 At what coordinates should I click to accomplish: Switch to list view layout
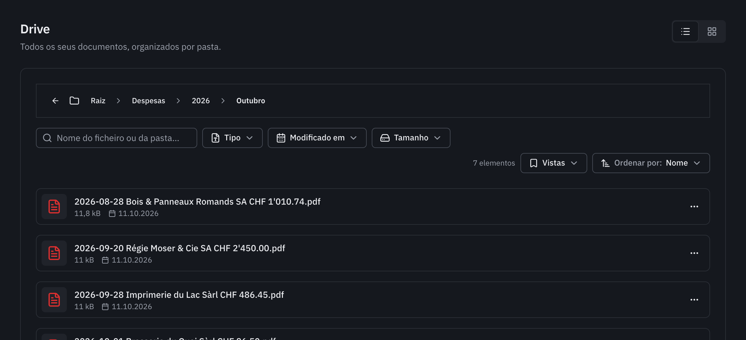pos(685,31)
